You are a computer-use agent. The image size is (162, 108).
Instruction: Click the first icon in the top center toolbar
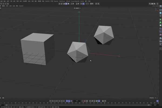pos(59,4)
